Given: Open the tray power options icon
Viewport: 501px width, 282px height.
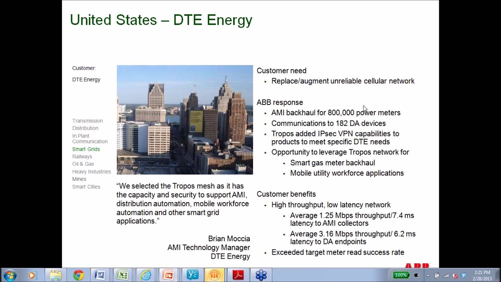Looking at the screenshot, I should [x=437, y=275].
